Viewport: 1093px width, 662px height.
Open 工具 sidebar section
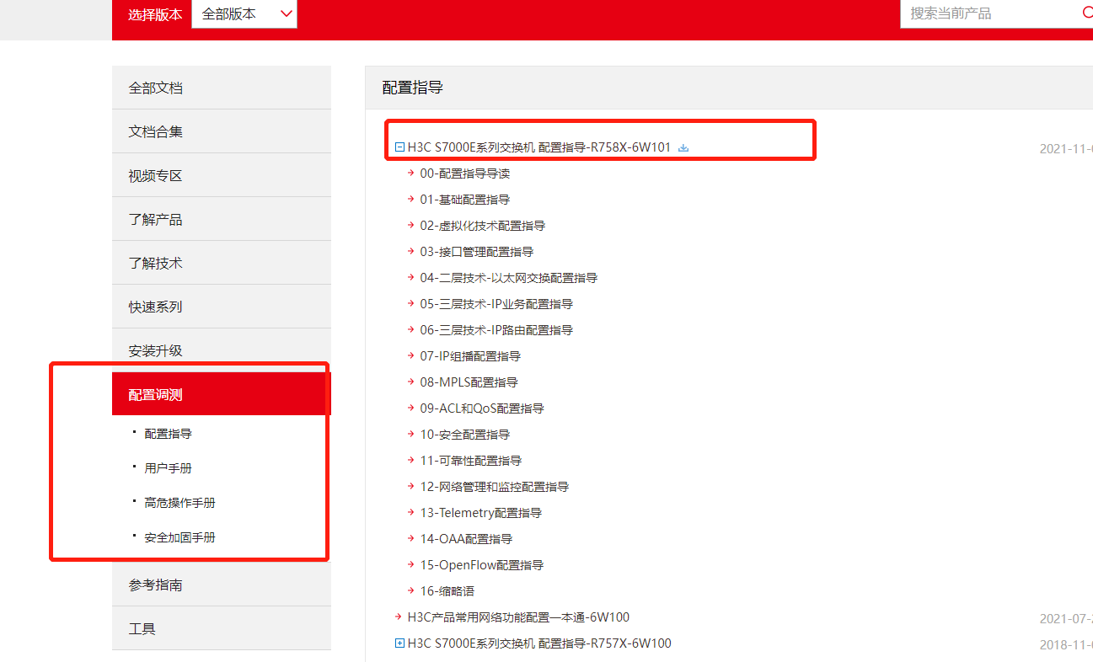222,628
